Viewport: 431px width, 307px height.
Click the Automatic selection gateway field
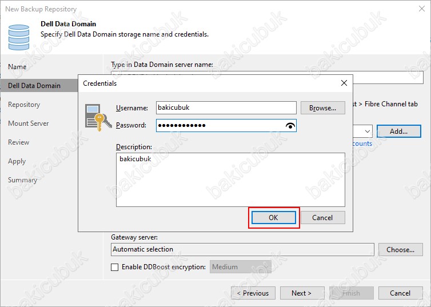[242, 249]
